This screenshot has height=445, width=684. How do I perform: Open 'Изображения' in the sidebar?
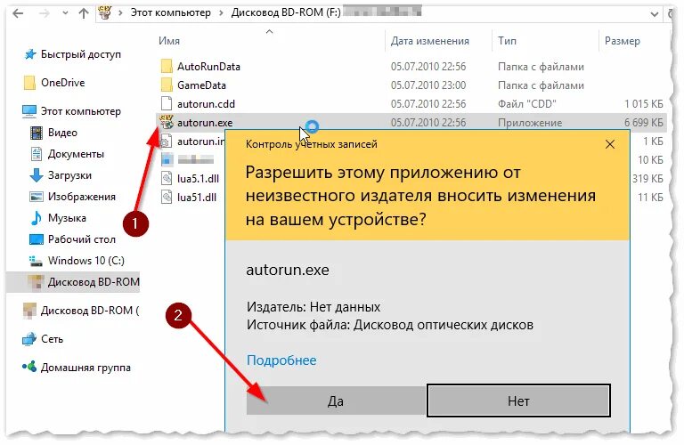pyautogui.click(x=82, y=197)
